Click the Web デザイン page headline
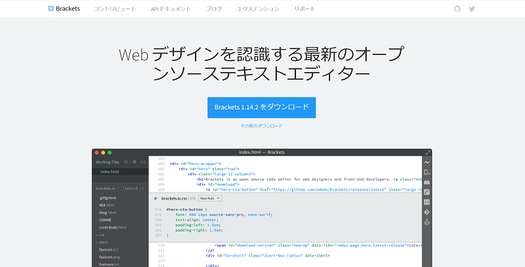Screen dimensions: 525x267 pos(261,64)
